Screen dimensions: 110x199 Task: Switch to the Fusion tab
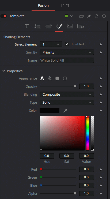tap(43, 6)
